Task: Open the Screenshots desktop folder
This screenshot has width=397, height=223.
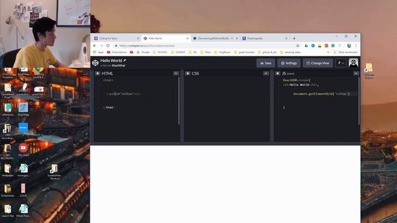Action: pos(7,190)
